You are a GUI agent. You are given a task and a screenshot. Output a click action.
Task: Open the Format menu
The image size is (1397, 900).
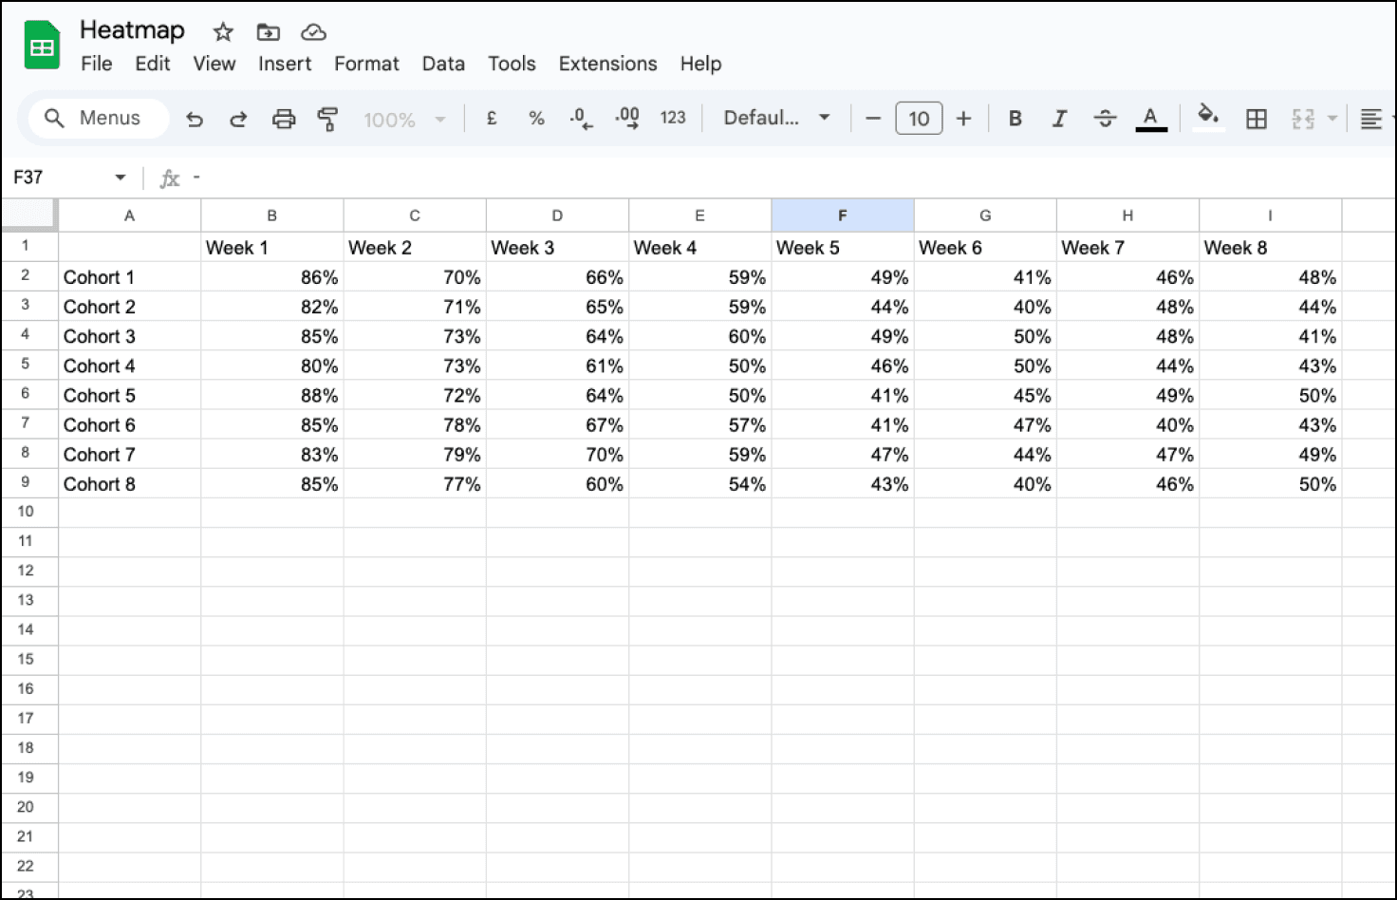coord(366,64)
